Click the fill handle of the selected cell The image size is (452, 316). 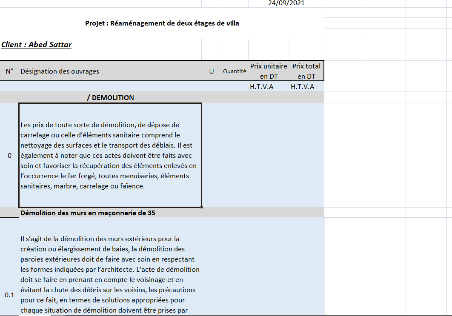click(201, 208)
